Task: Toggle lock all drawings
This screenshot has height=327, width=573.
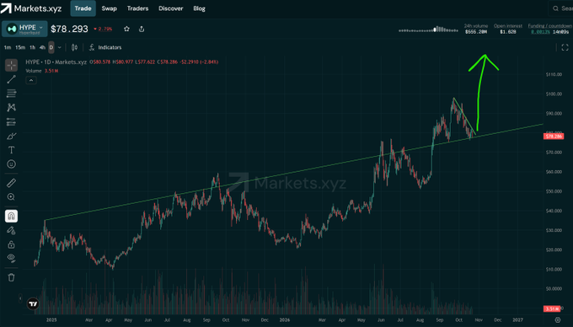Action: coord(11,244)
